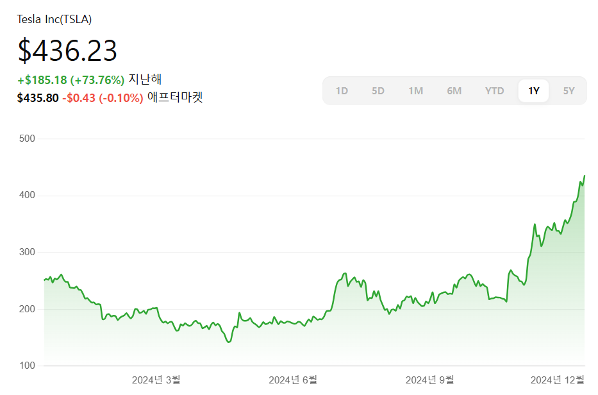The width and height of the screenshot is (598, 395).
Task: Switch chart to 5D range
Action: tap(378, 91)
